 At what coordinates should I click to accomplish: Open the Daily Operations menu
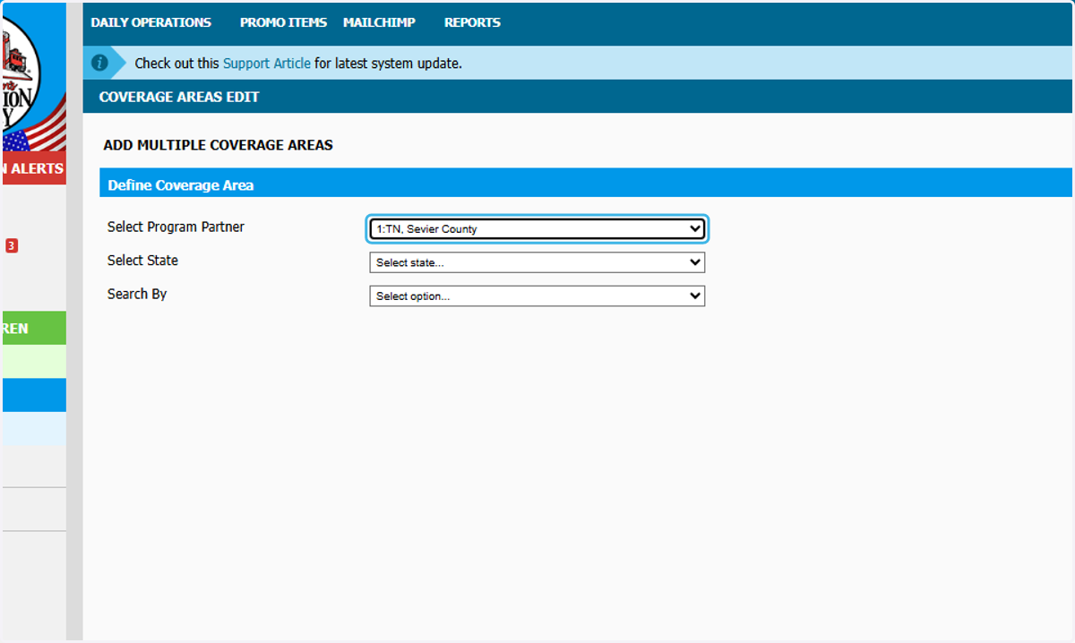[x=150, y=22]
